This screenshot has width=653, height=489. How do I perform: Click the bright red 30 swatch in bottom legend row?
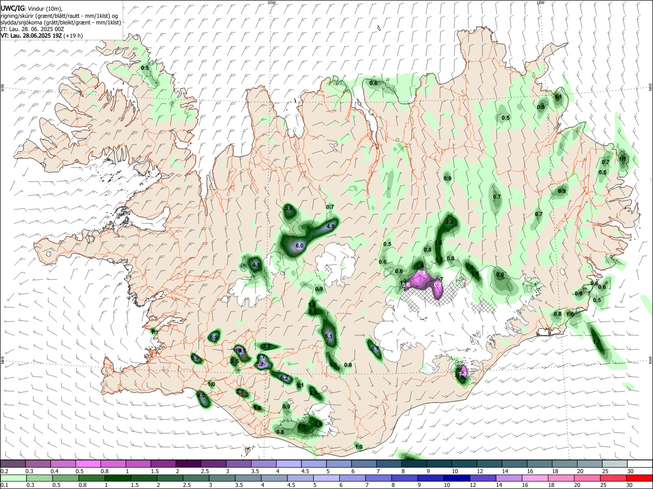(639, 478)
